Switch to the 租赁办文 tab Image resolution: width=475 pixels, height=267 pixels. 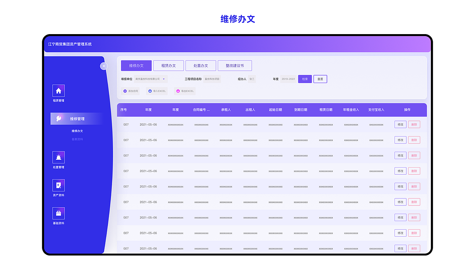click(168, 65)
